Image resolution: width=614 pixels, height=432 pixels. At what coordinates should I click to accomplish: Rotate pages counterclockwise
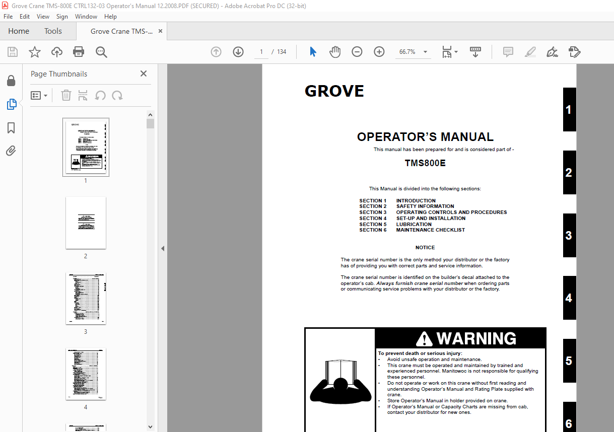tap(100, 95)
